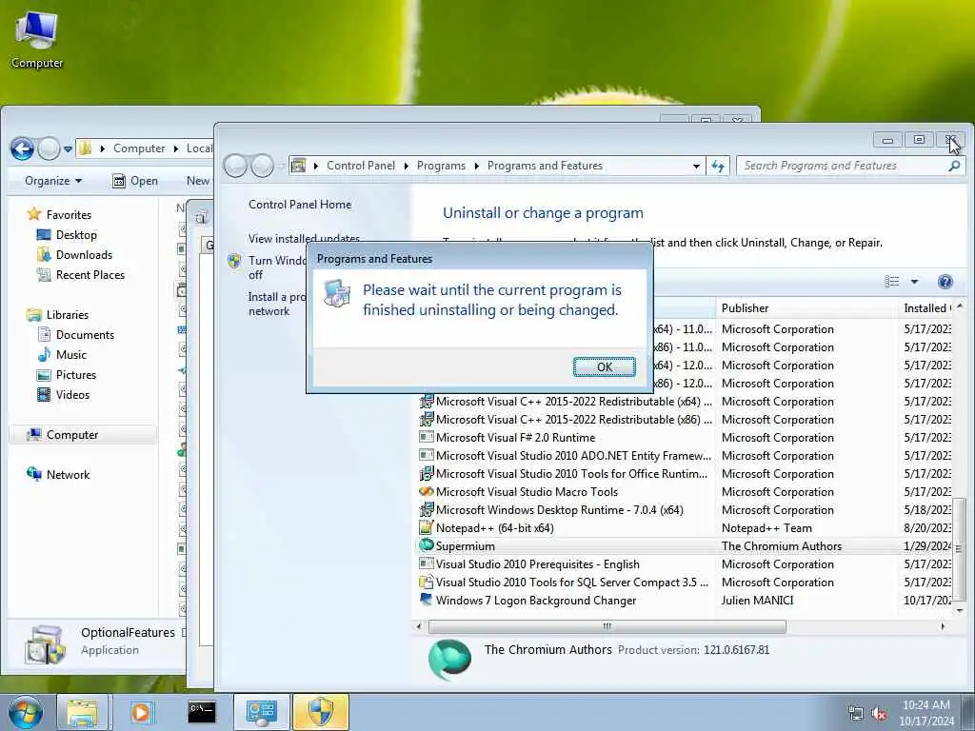975x731 pixels.
Task: Open Windows Explorer from the taskbar
Action: [x=82, y=712]
